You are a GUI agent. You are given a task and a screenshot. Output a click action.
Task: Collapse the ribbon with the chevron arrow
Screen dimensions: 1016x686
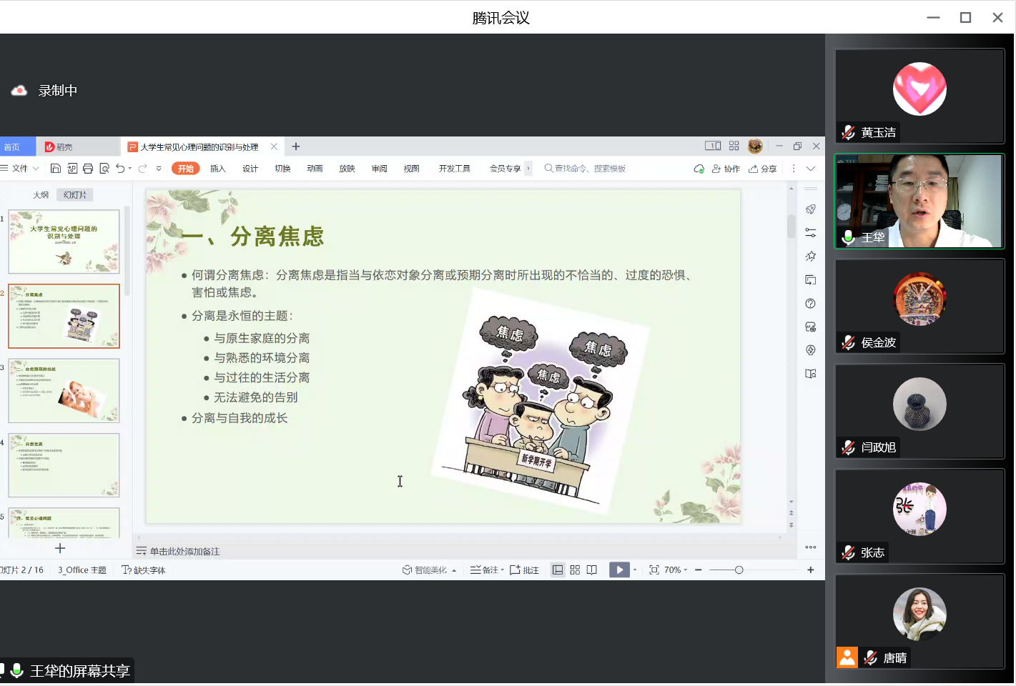pyautogui.click(x=811, y=169)
